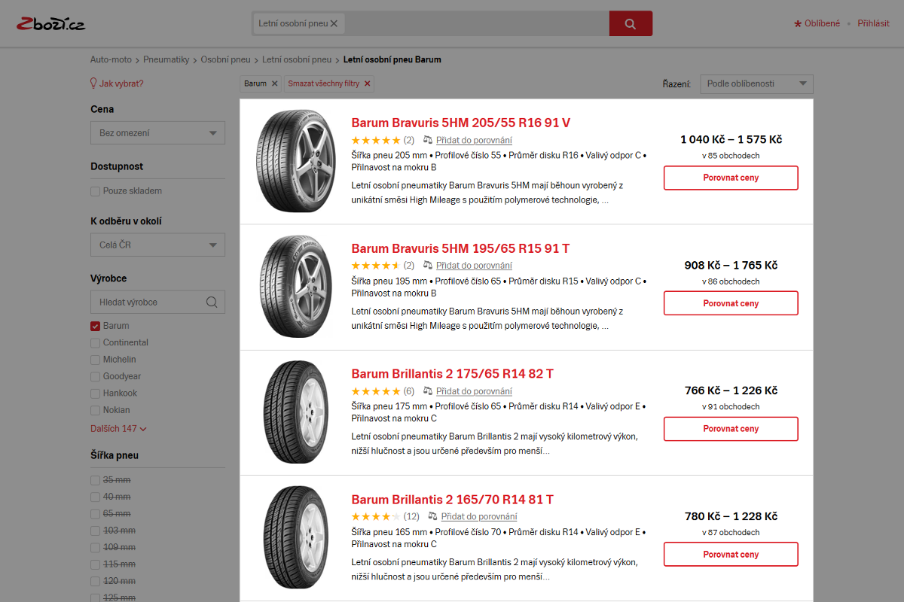The image size is (904, 602).
Task: Click star rating of Bravuris 5HM 195/65 R15
Action: tap(376, 266)
